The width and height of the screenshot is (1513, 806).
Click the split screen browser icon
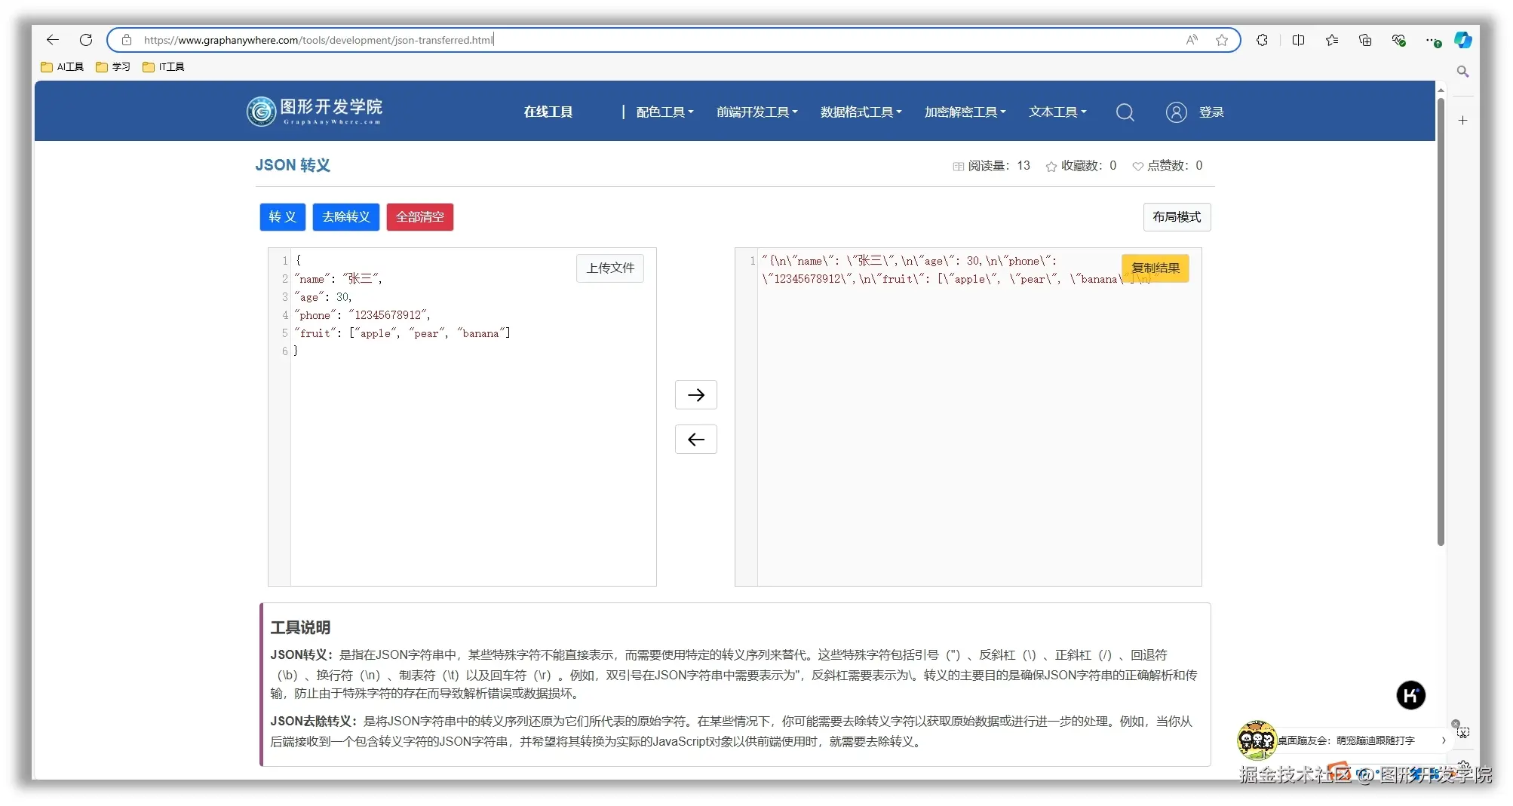click(x=1298, y=40)
